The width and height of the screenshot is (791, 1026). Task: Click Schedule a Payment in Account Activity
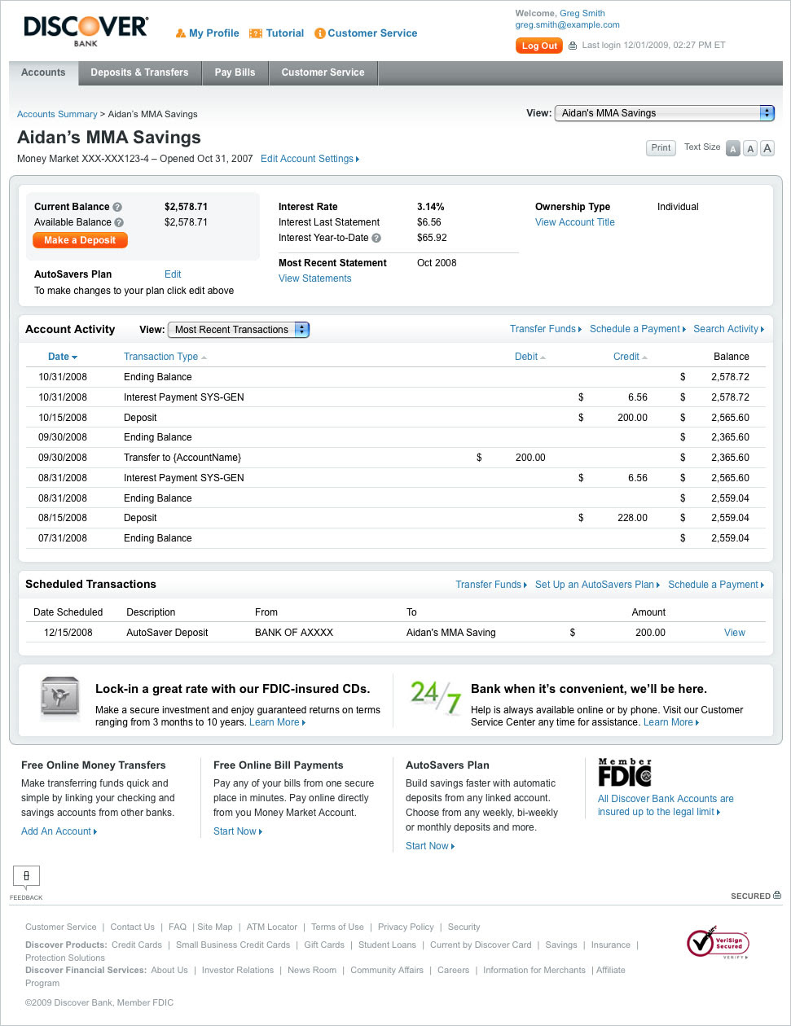(x=638, y=329)
